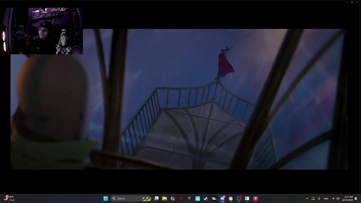Minimize the video window

coord(347,2)
